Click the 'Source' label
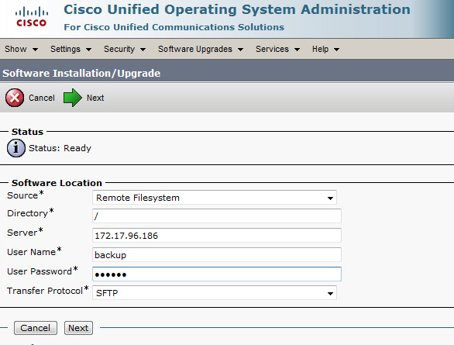The image size is (454, 345). (x=22, y=195)
